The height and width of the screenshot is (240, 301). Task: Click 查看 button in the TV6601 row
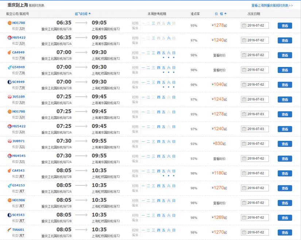pyautogui.click(x=285, y=232)
